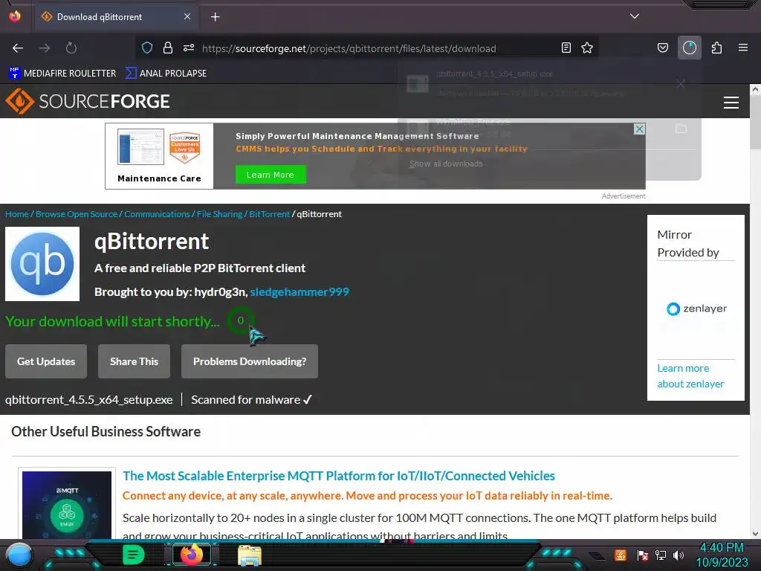Click the qBittorrent qb logo image
This screenshot has height=571, width=761.
point(42,264)
